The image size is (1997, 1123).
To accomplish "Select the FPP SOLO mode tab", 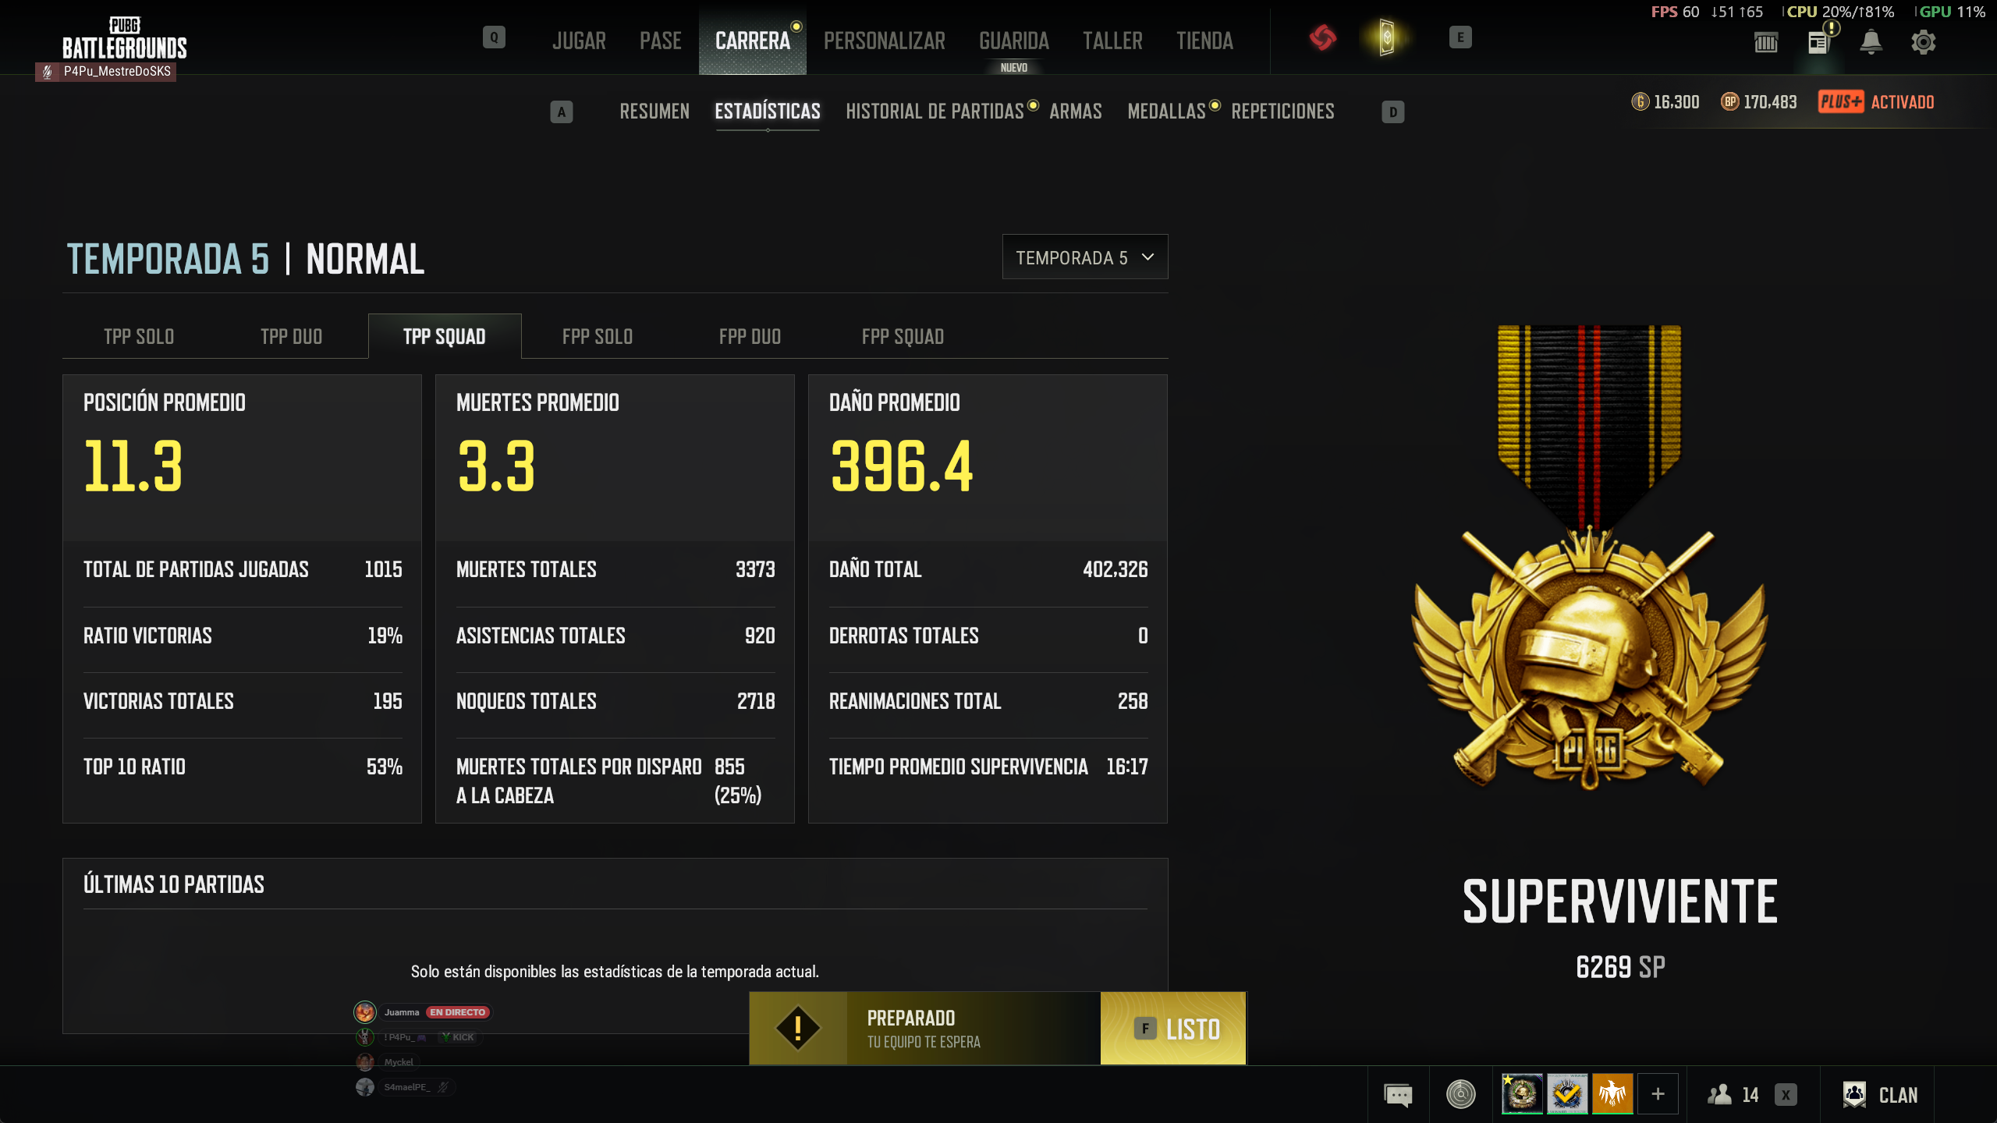I will click(x=598, y=337).
